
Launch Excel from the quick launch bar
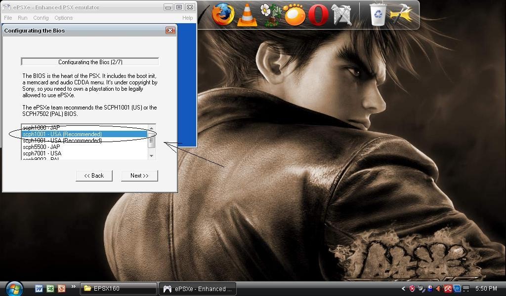pyautogui.click(x=50, y=289)
